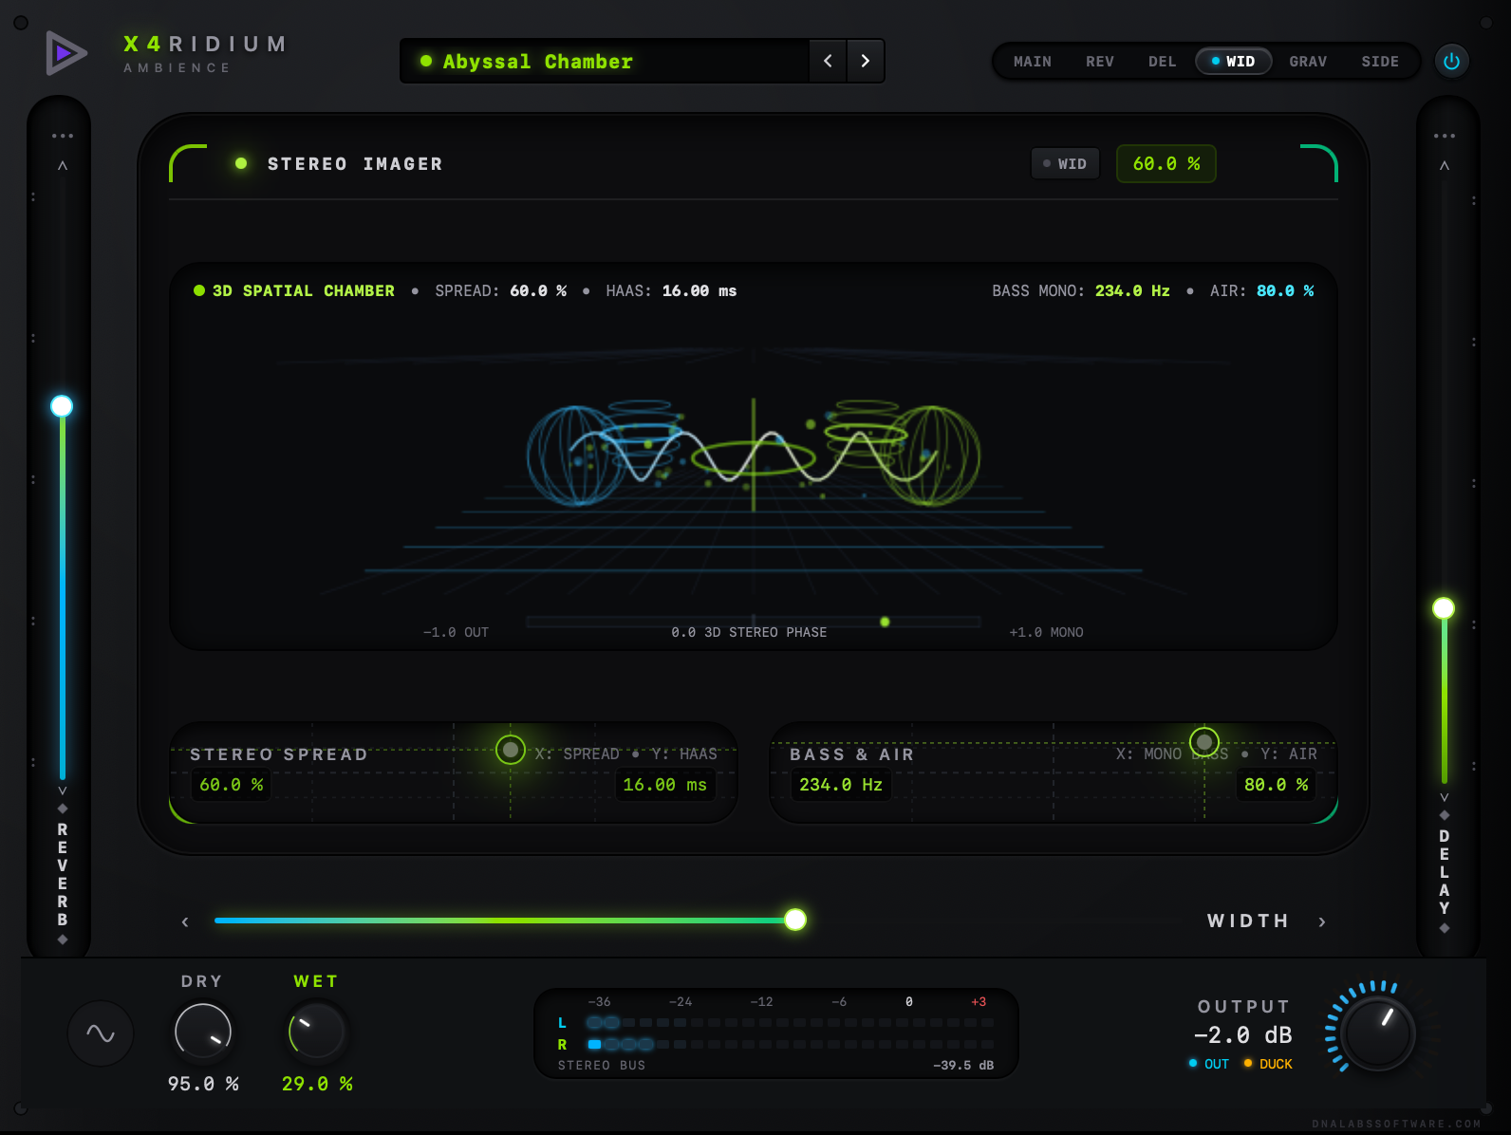Click reverb strip up caret
The height and width of the screenshot is (1135, 1511).
[63, 165]
